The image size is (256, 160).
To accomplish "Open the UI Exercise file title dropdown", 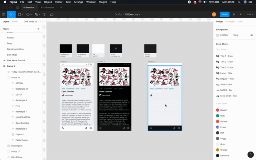I will click(140, 14).
